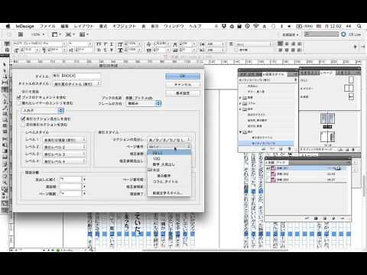Select the Selection tool in Tools panel
The width and height of the screenshot is (367, 275).
point(5,65)
